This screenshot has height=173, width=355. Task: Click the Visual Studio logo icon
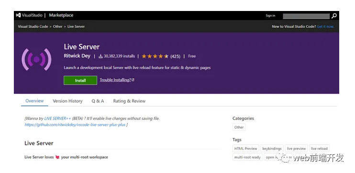coord(18,15)
